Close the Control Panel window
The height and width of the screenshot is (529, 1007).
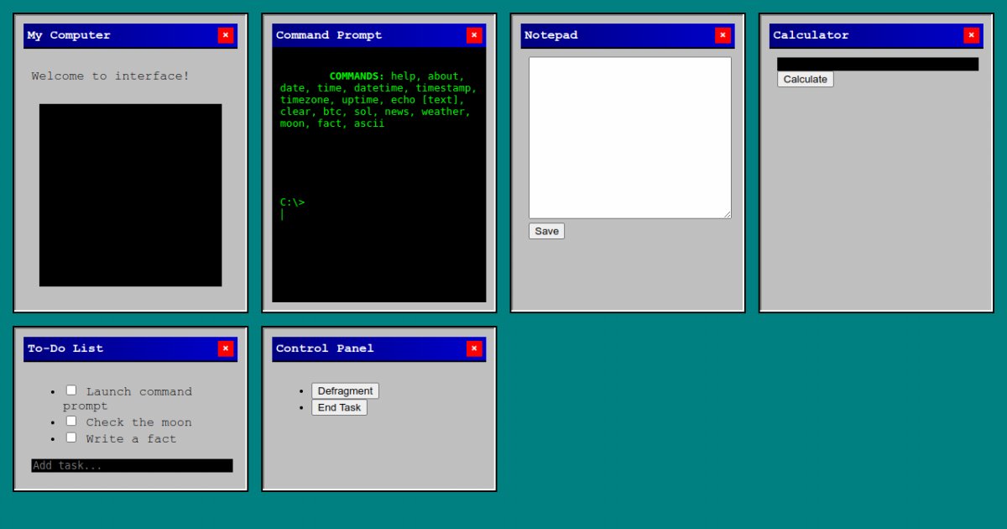pyautogui.click(x=474, y=348)
